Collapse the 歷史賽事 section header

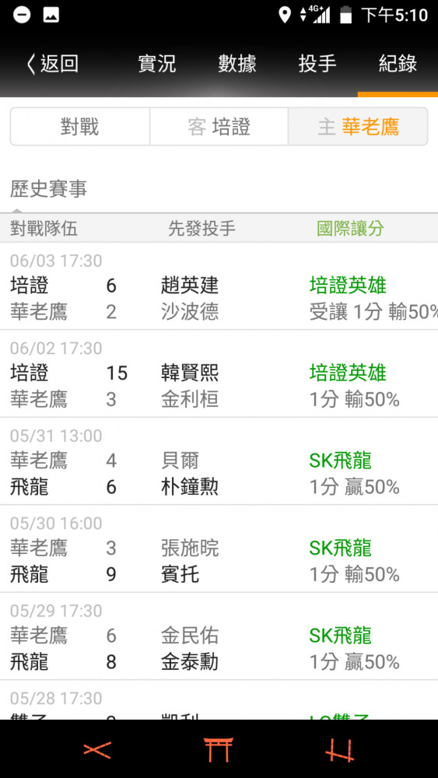(x=48, y=189)
